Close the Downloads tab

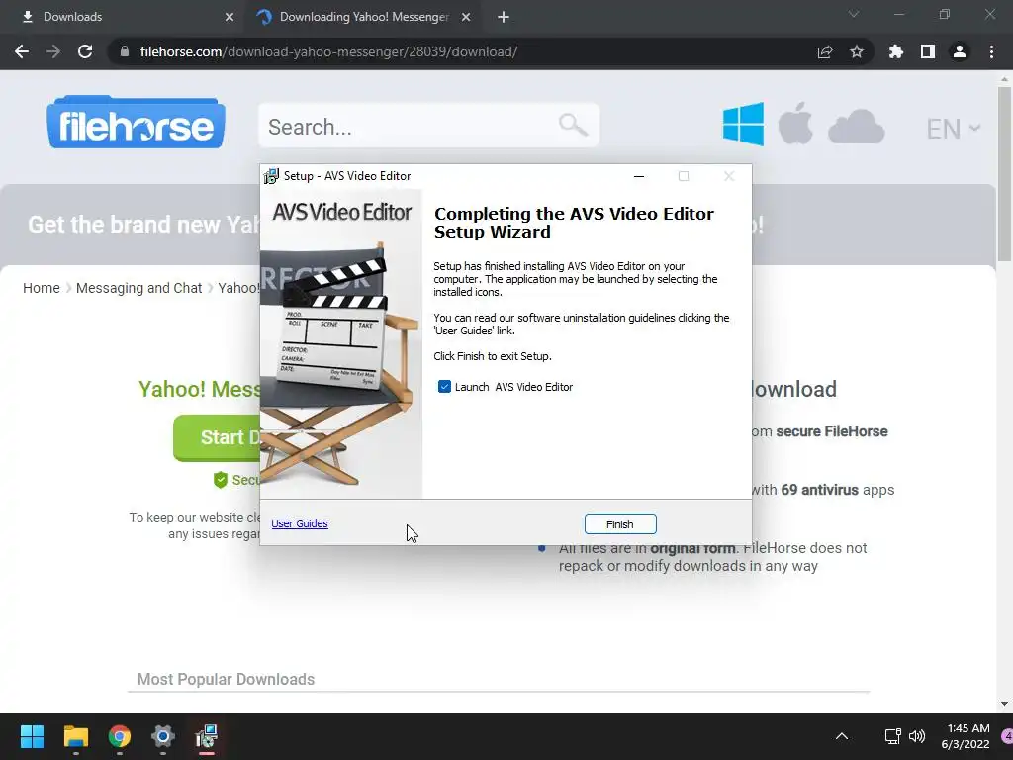[x=230, y=17]
